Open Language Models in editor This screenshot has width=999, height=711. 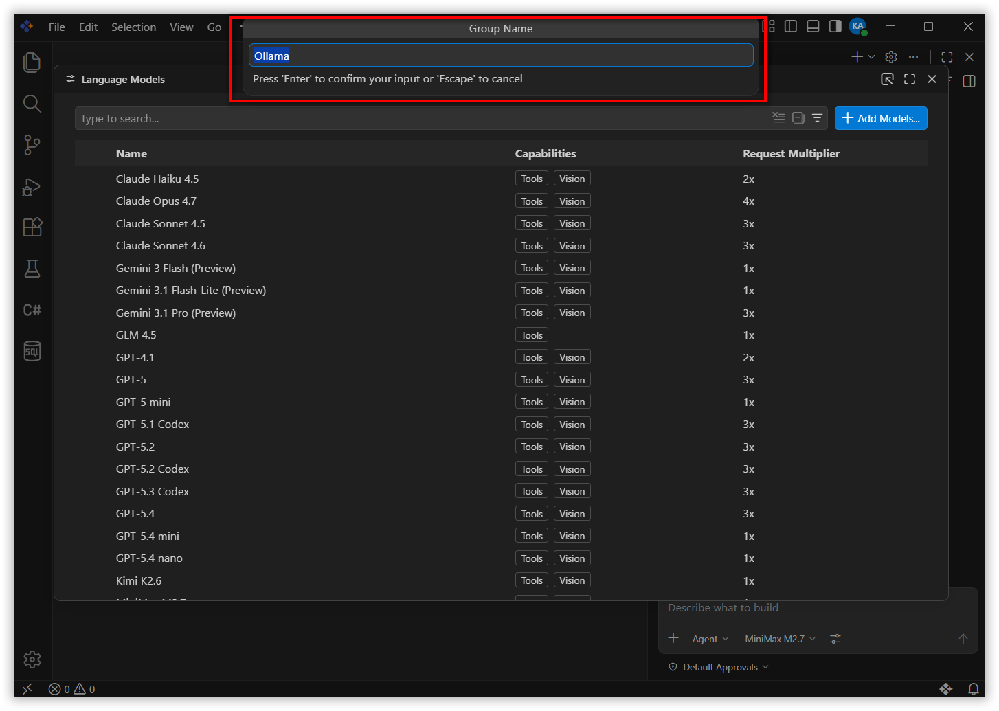(887, 79)
